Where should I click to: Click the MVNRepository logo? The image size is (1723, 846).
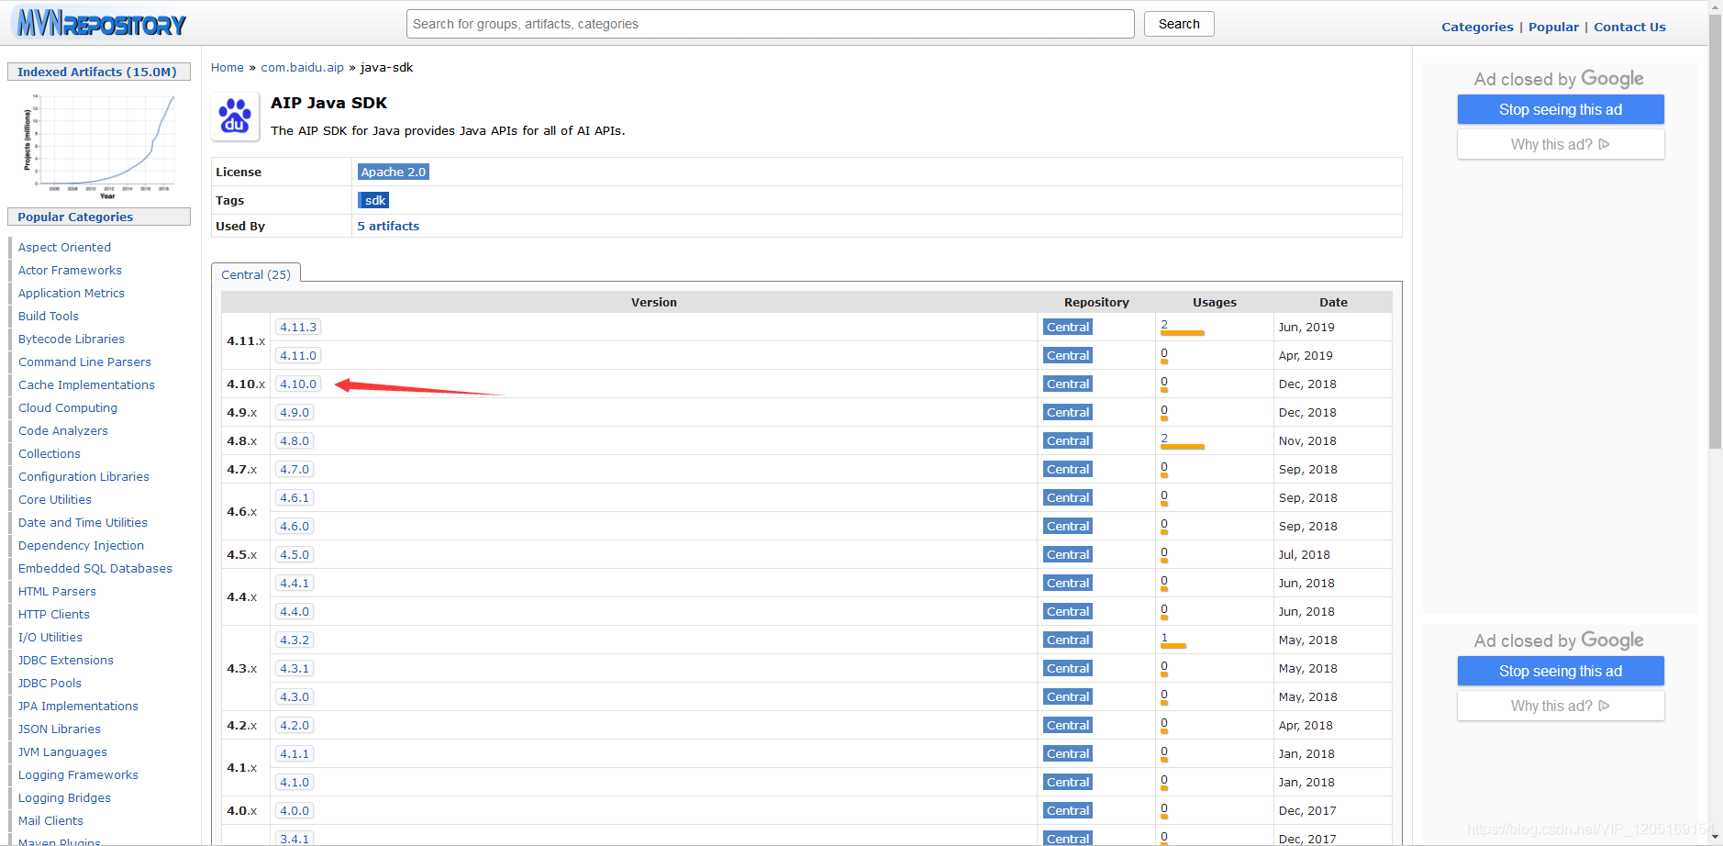click(x=102, y=23)
